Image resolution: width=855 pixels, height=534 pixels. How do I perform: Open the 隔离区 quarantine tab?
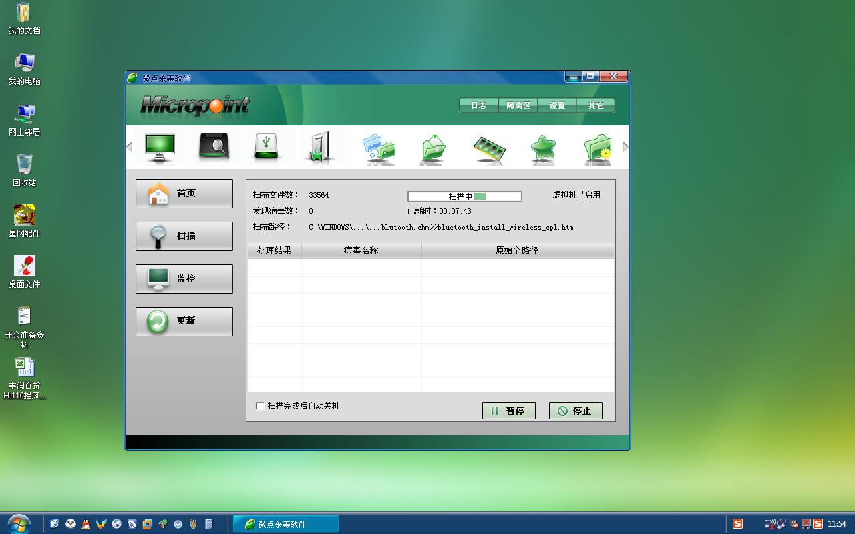(518, 105)
